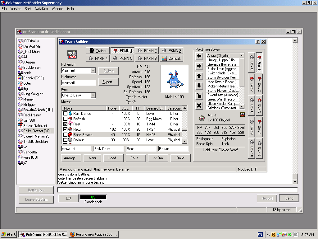
Task: Sort moves by the Power column header
Action: pyautogui.click(x=113, y=108)
